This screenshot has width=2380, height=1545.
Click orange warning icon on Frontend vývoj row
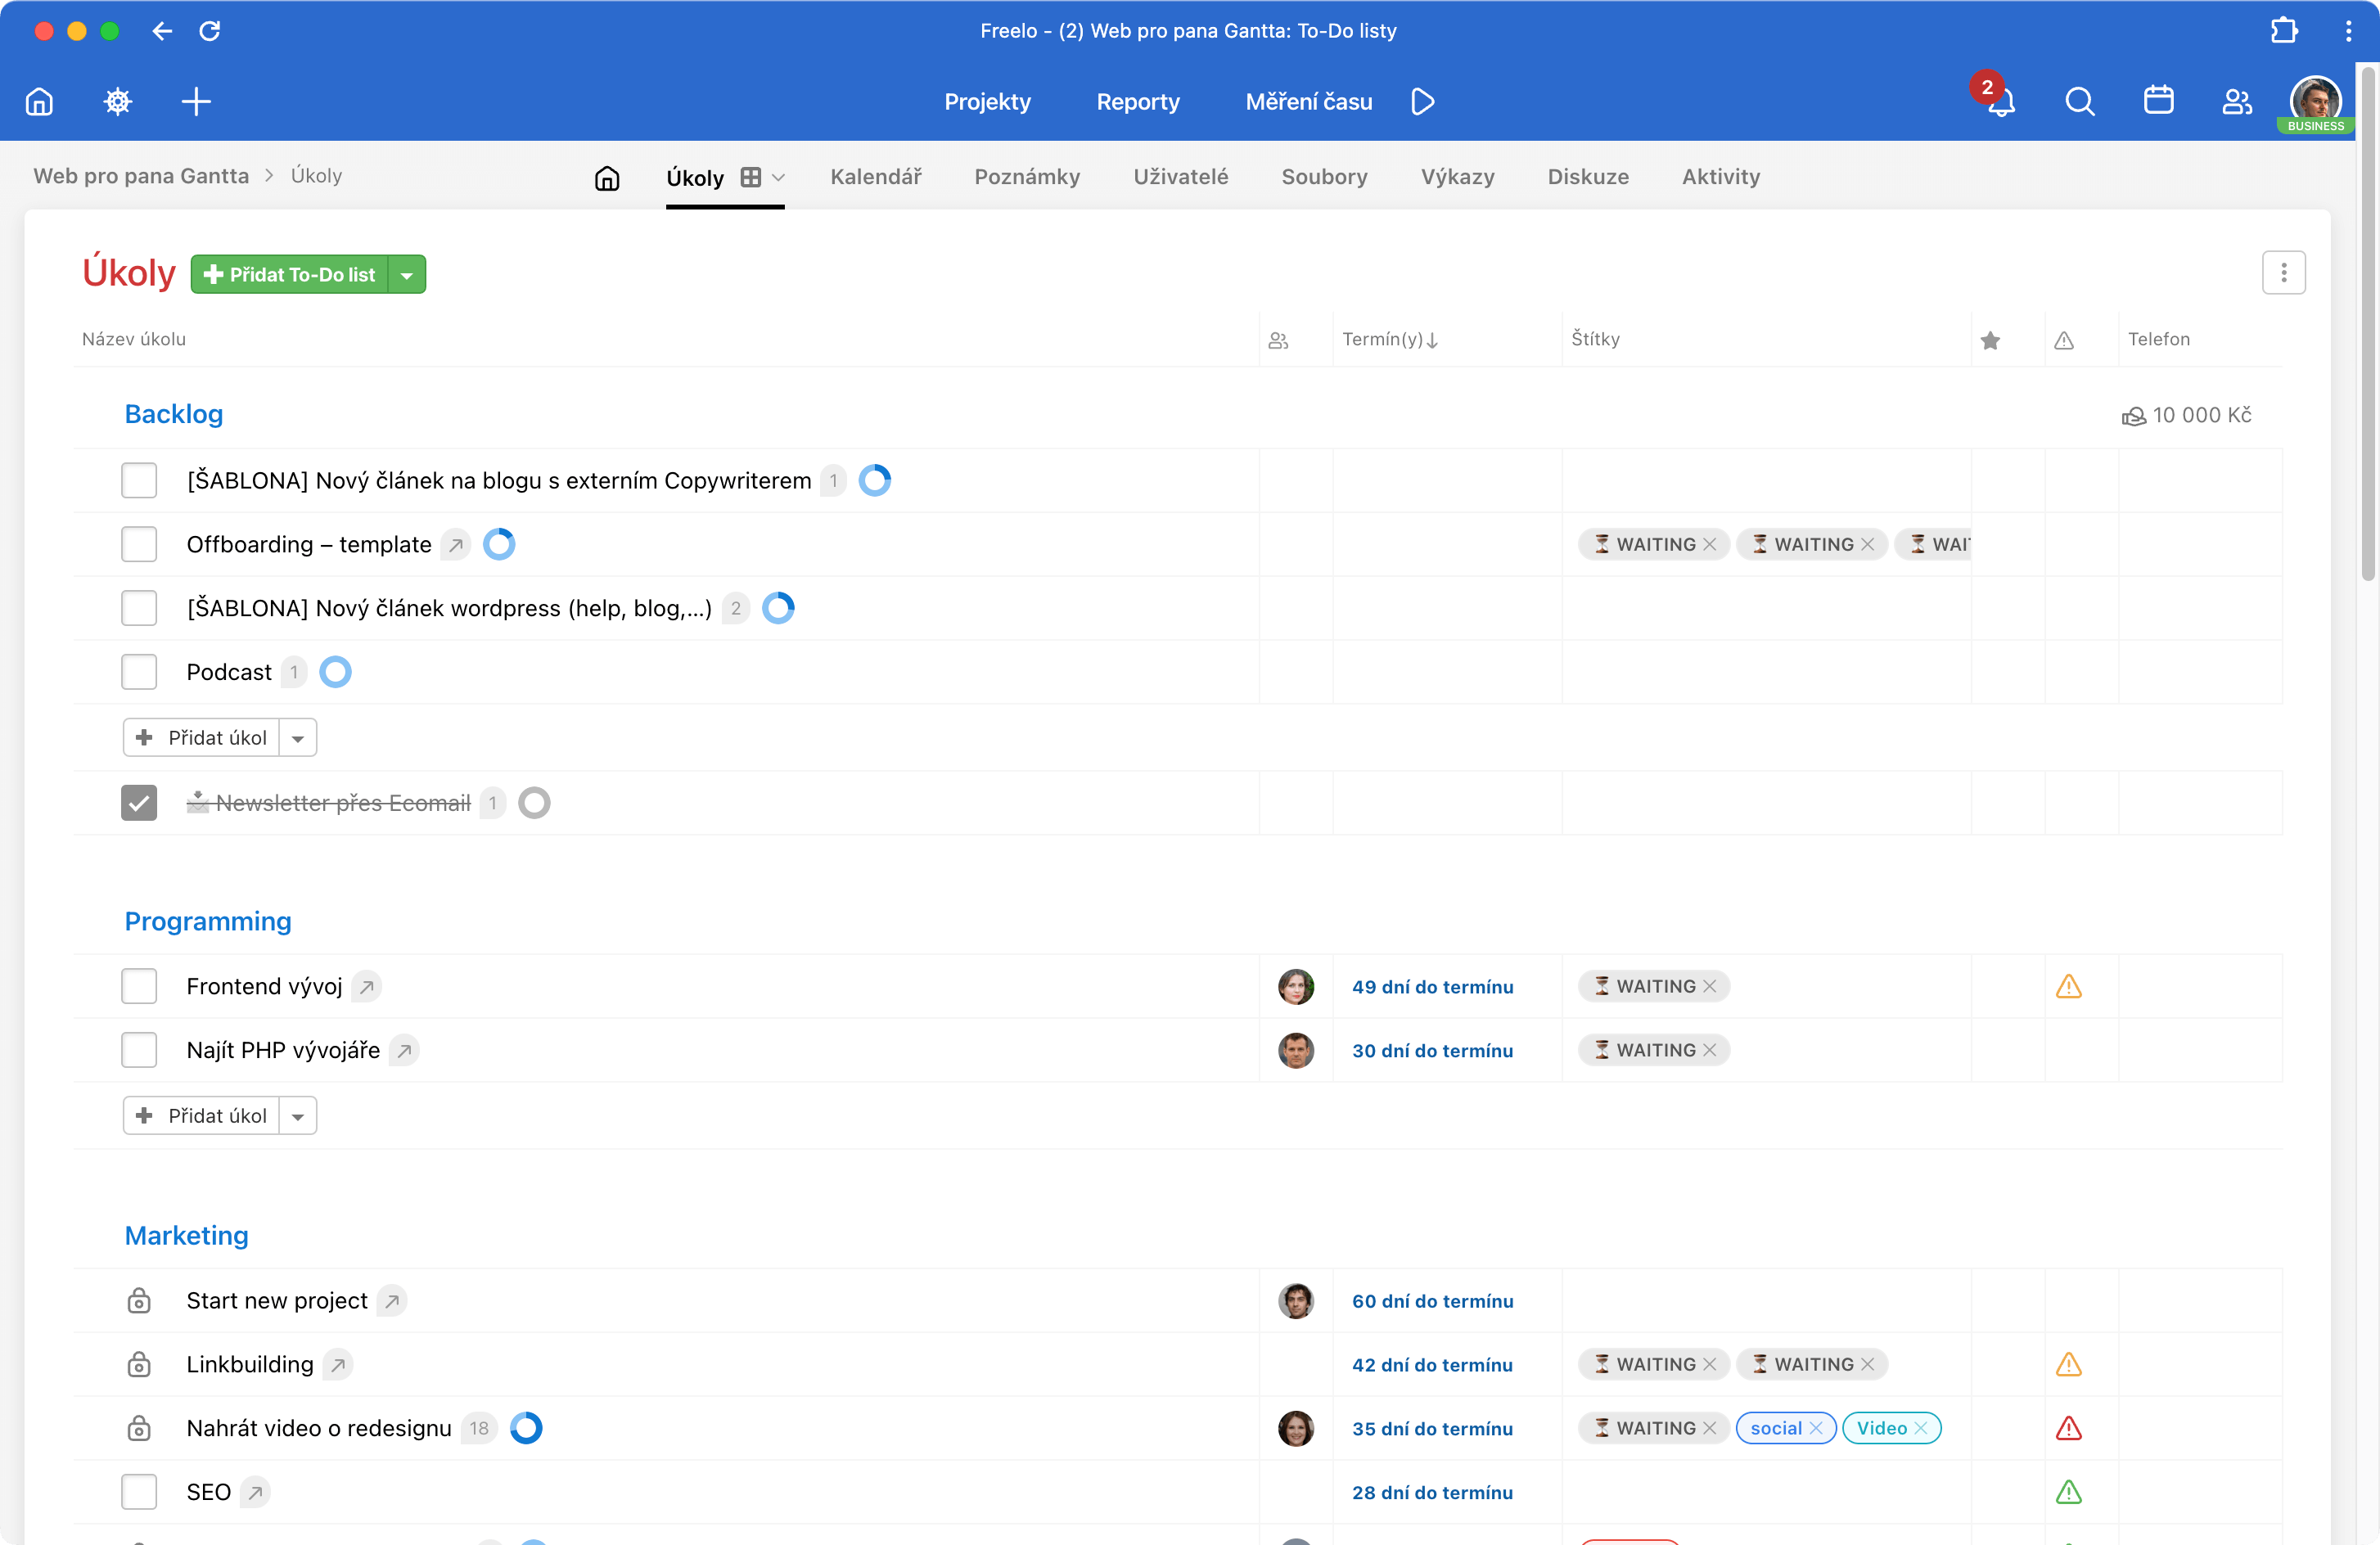[x=2068, y=987]
